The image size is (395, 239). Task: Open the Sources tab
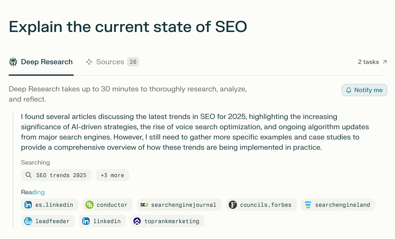click(x=110, y=62)
